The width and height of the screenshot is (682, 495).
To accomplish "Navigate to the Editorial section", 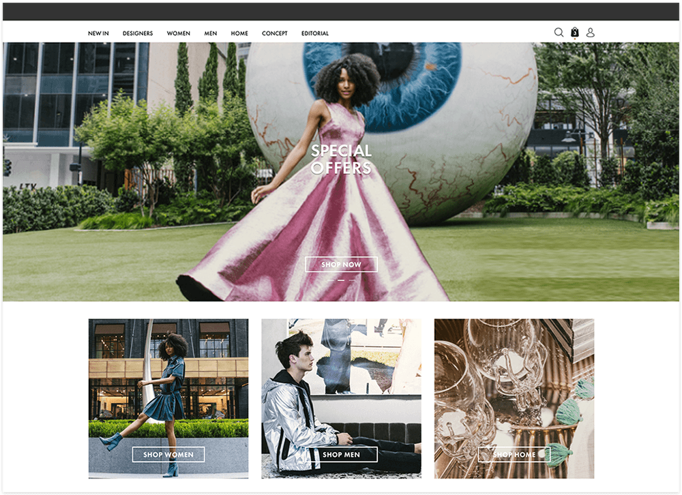I will pos(315,33).
